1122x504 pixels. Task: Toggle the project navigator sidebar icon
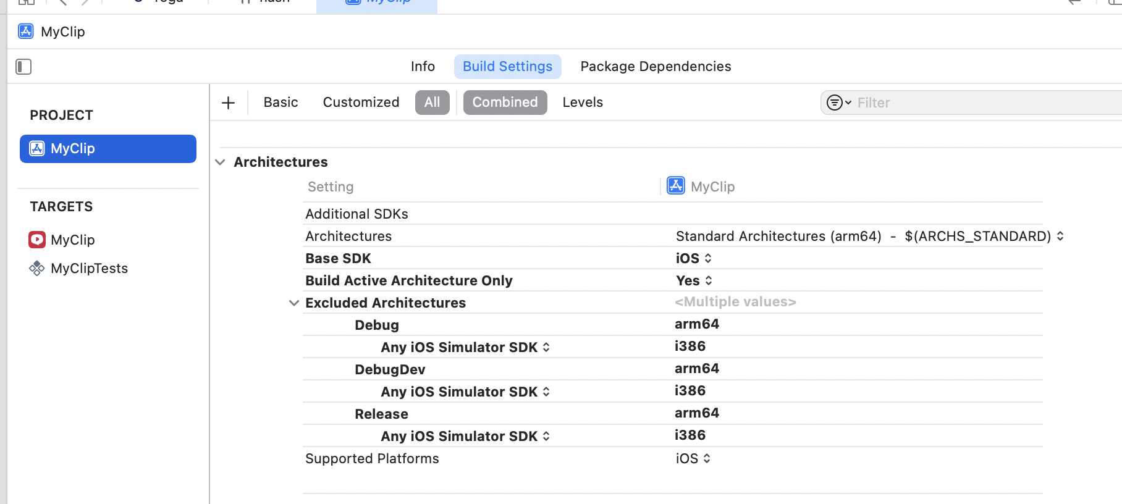(23, 67)
